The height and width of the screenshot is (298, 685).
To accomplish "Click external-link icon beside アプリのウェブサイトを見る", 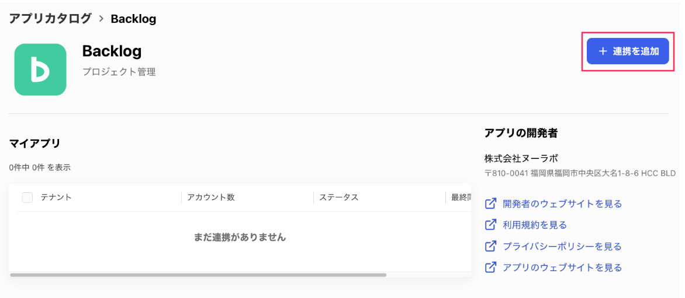I will pyautogui.click(x=491, y=268).
